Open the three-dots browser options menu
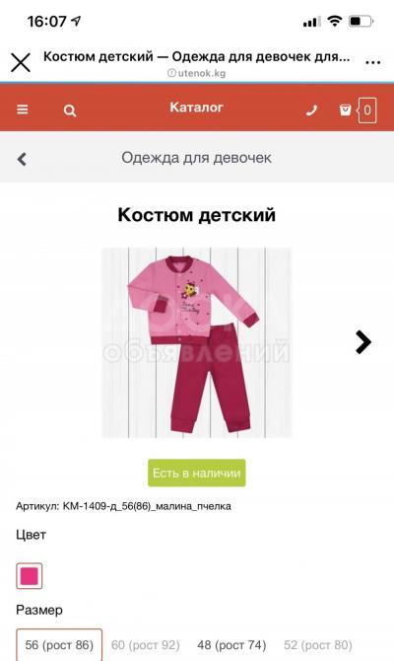This screenshot has height=661, width=394. click(373, 63)
